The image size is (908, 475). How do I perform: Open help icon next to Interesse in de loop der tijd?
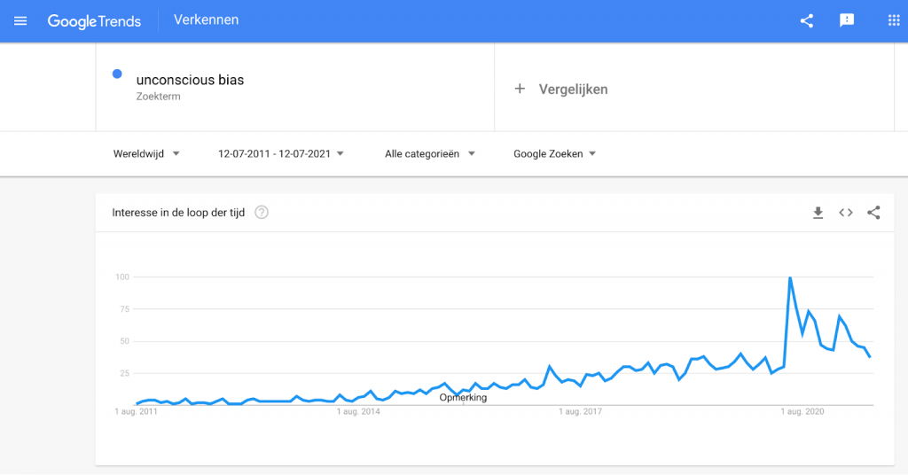(x=262, y=213)
